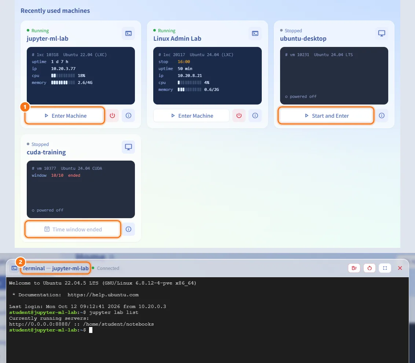The height and width of the screenshot is (363, 415).
Task: Power off the jupyter-ml-lab machine
Action: 113,116
